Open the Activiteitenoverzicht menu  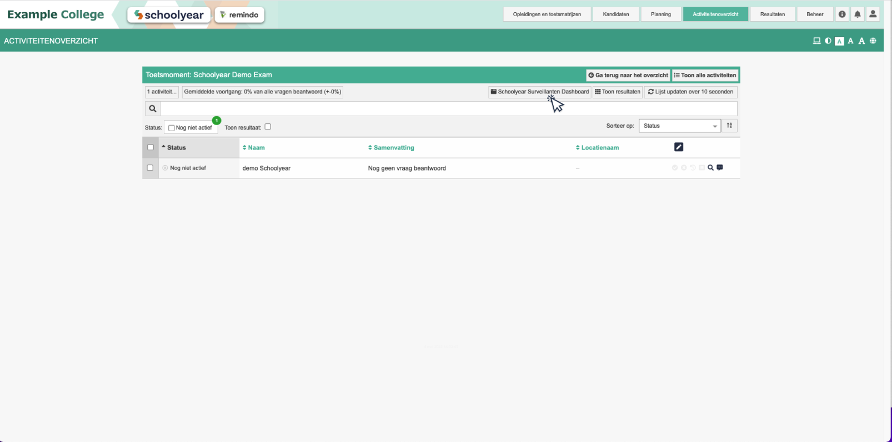pyautogui.click(x=715, y=14)
